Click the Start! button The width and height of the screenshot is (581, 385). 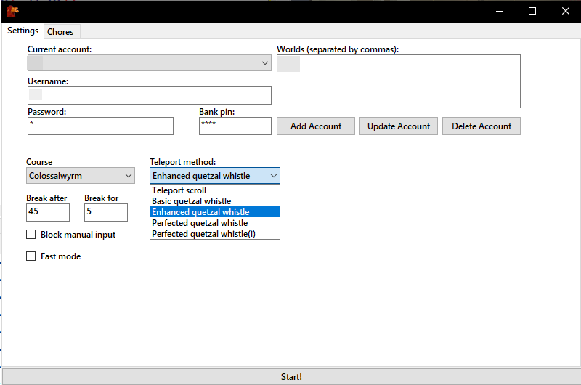(x=291, y=377)
